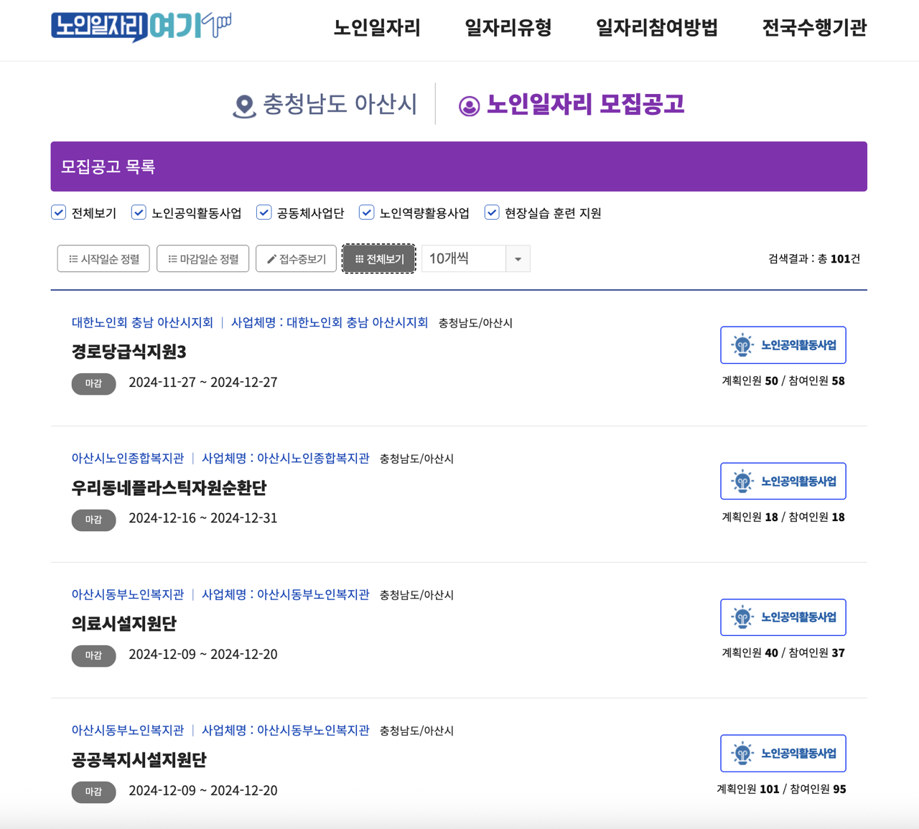This screenshot has height=829, width=919.
Task: Open the 대한노인회 충남 아산시지회 link
Action: point(141,323)
